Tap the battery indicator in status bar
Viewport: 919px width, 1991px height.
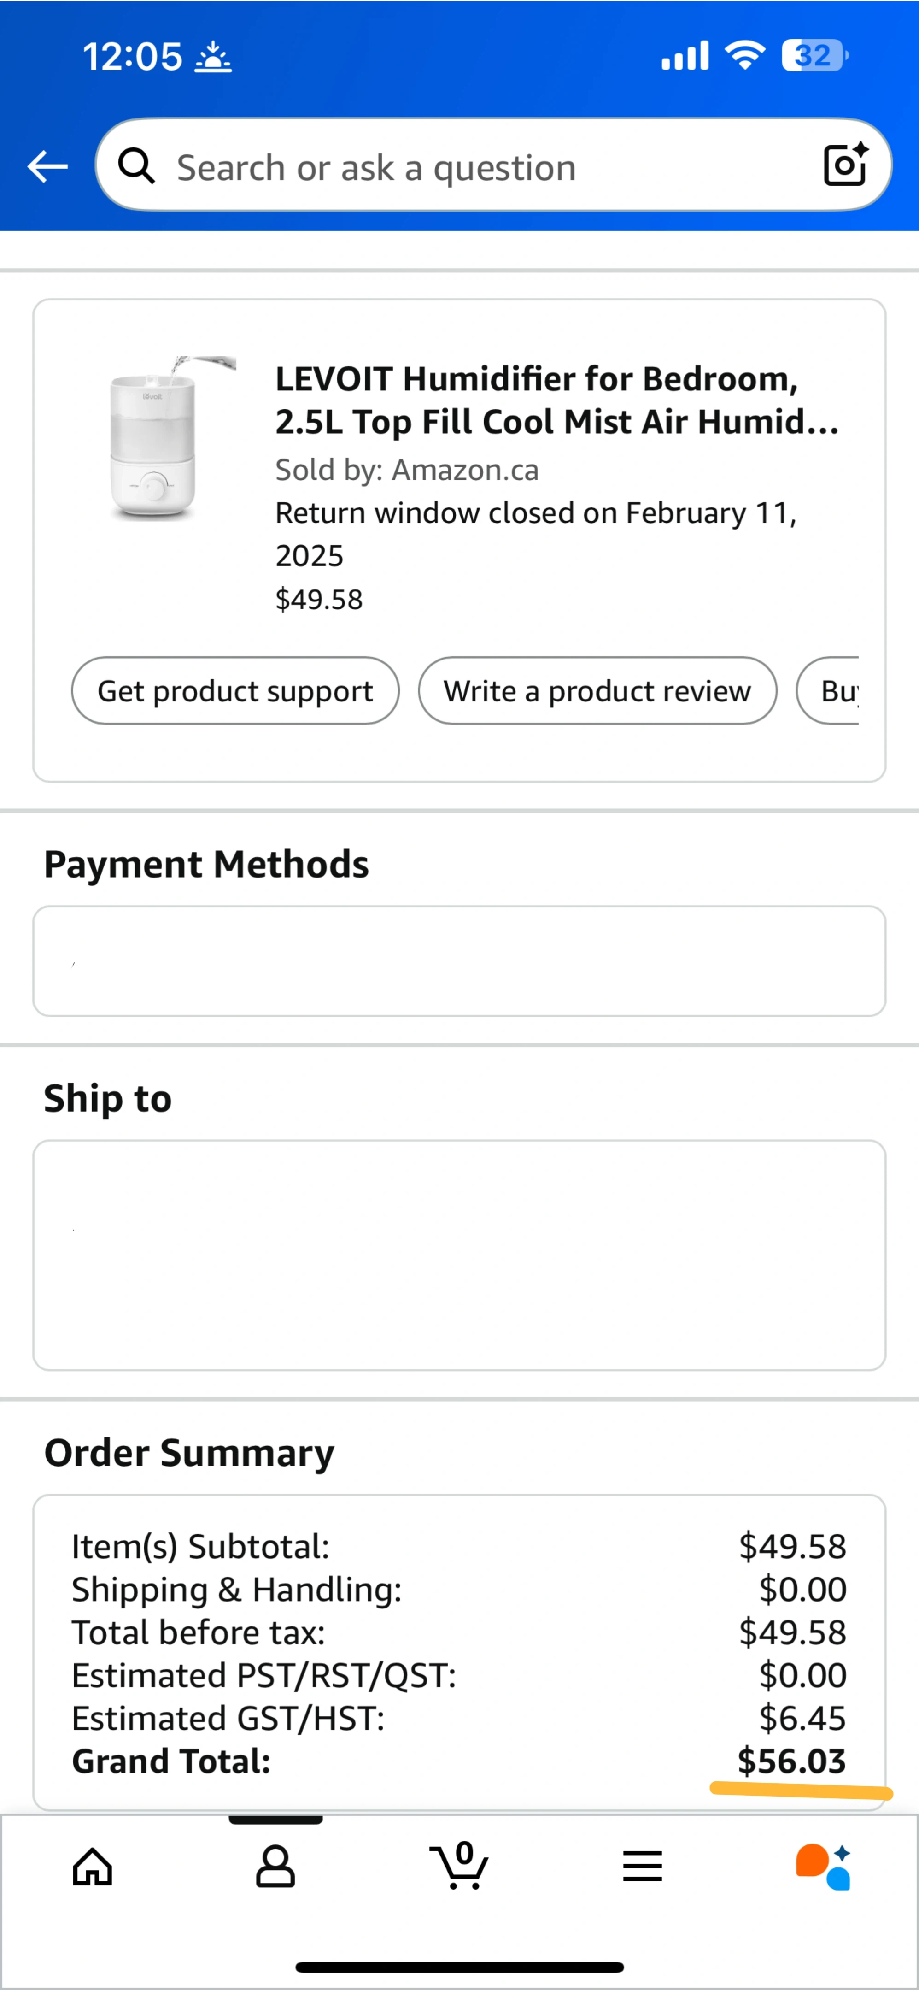(x=814, y=56)
